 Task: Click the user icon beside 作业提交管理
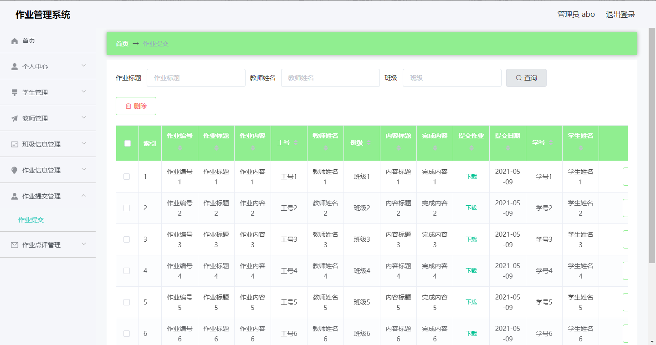click(15, 197)
